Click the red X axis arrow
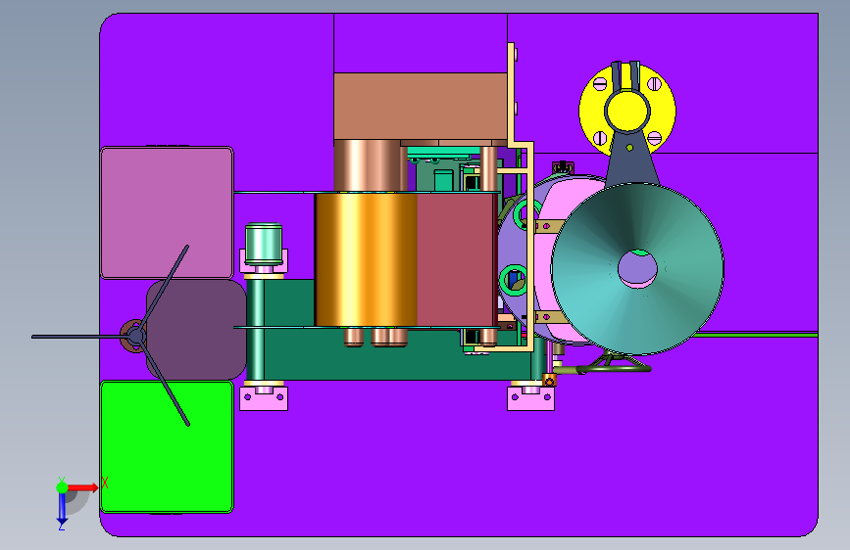 click(82, 487)
